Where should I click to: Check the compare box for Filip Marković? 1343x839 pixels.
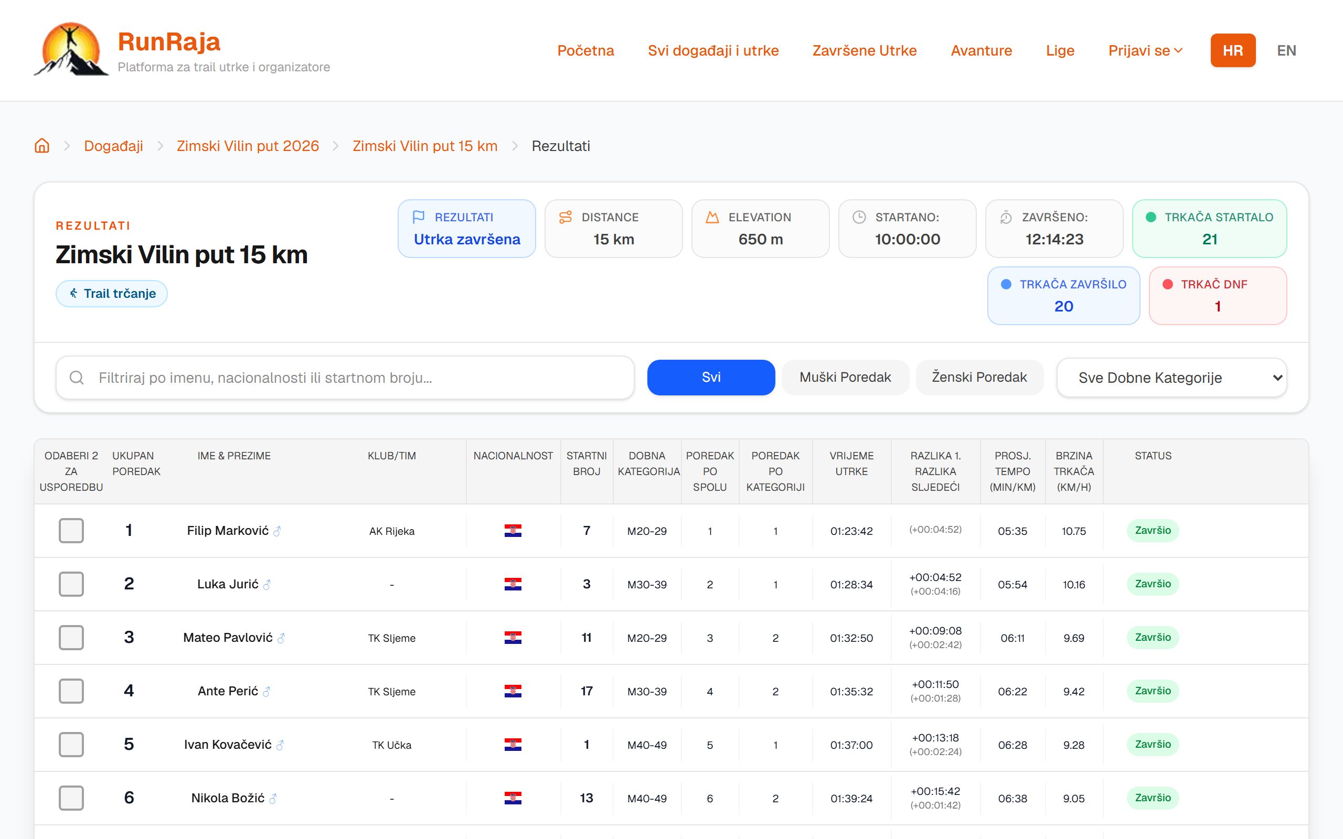[x=71, y=531]
